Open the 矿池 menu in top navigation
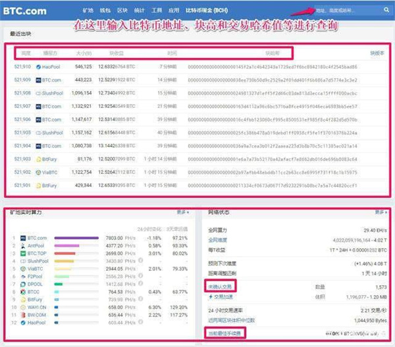This screenshot has height=347, width=395. [x=88, y=11]
